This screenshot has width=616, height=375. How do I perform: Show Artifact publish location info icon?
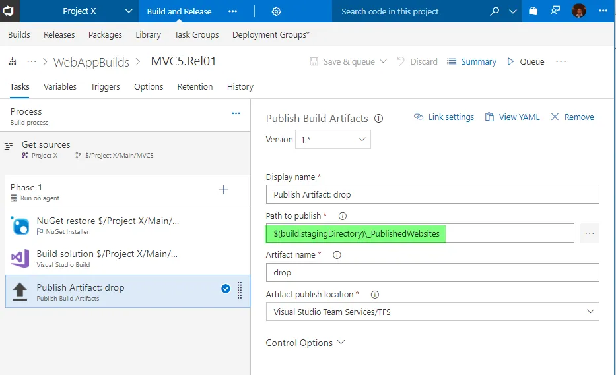point(375,295)
